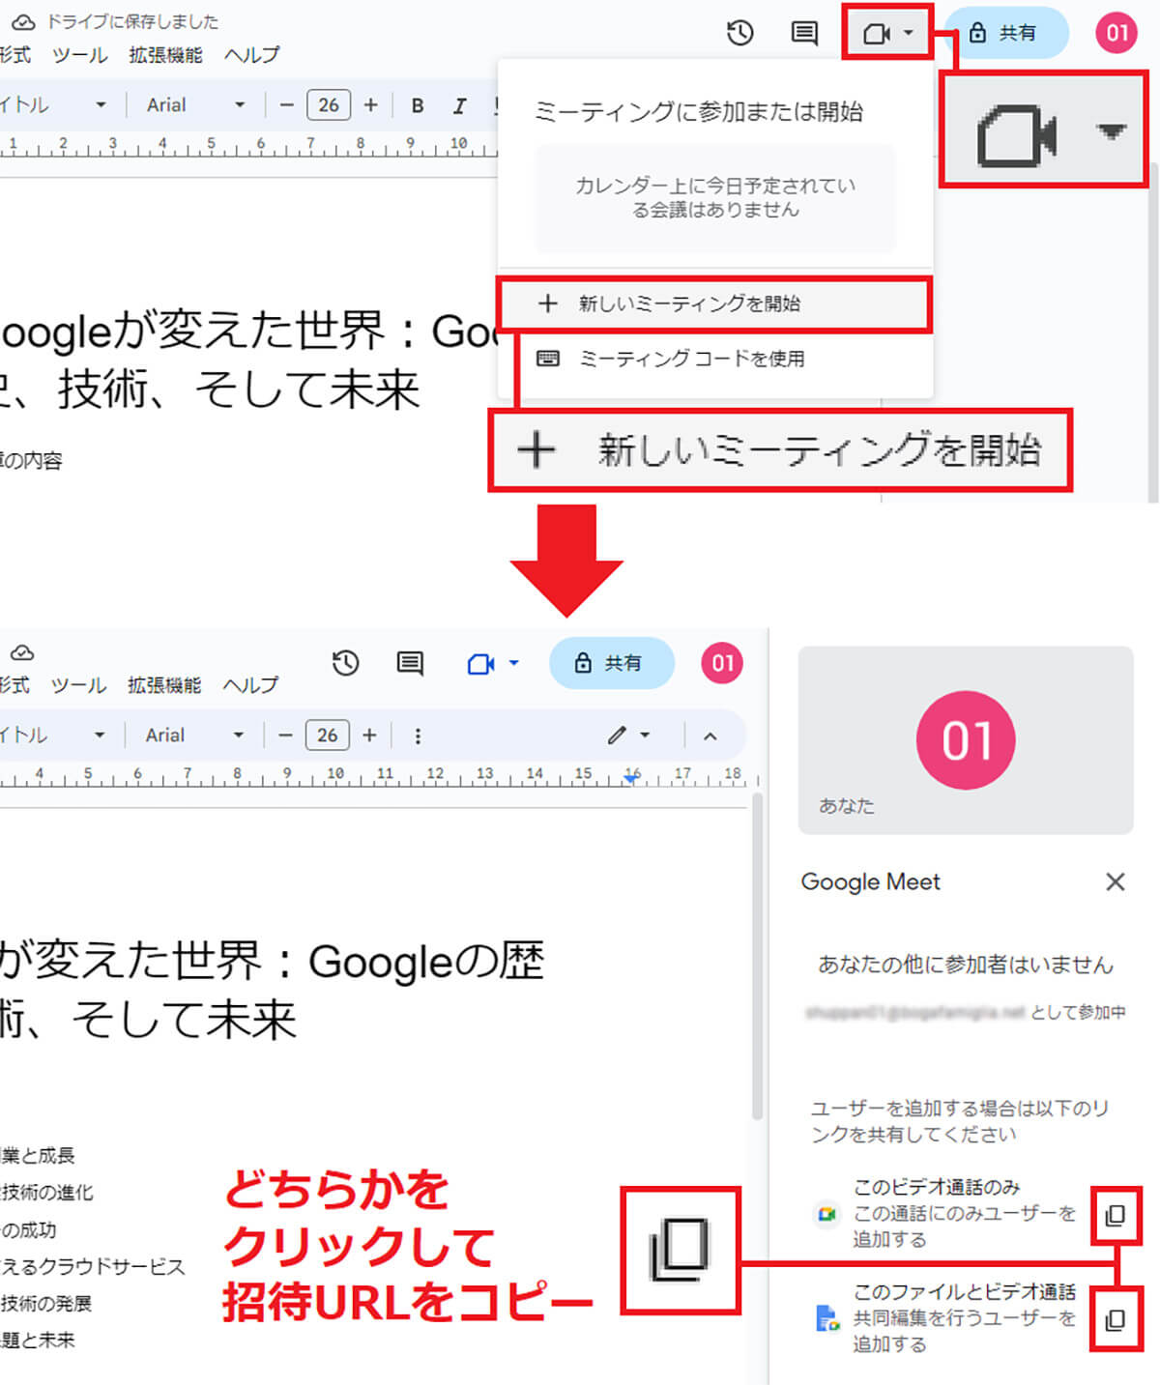The height and width of the screenshot is (1385, 1160).
Task: Click pencil editing mode icon
Action: (x=617, y=736)
